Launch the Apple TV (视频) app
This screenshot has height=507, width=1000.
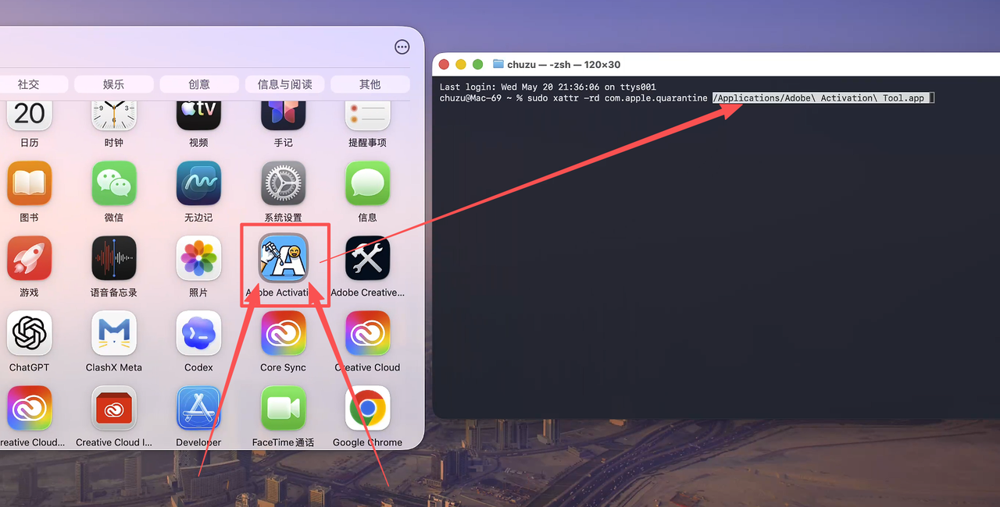198,114
